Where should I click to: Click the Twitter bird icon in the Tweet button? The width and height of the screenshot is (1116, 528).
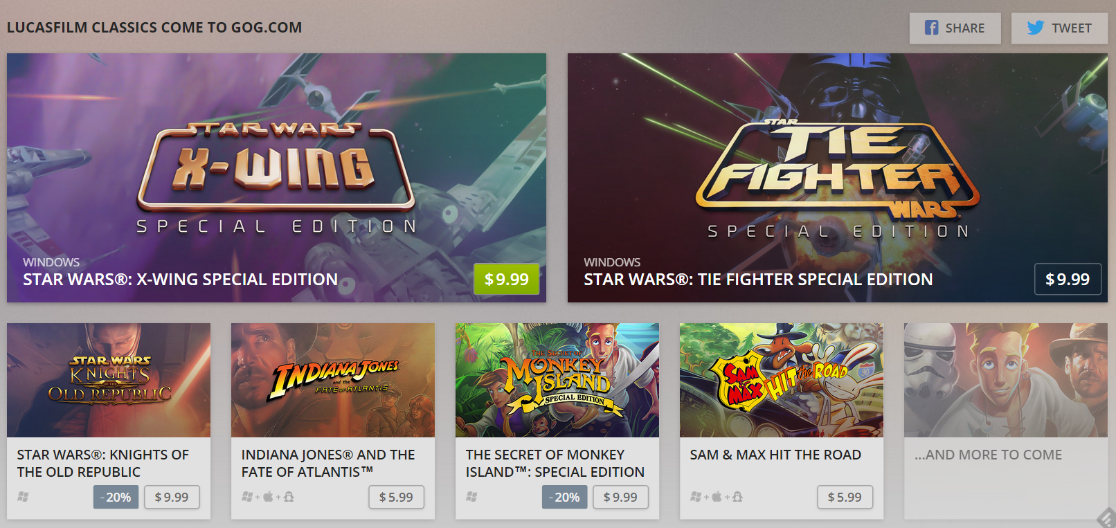pyautogui.click(x=1035, y=28)
